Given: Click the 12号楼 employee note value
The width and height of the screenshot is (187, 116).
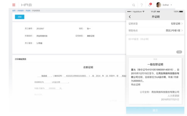Looking at the screenshot, I should [39, 43].
